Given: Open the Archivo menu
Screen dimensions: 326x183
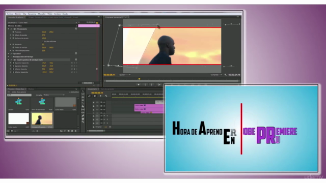Looking at the screenshot, I should tap(10, 14).
